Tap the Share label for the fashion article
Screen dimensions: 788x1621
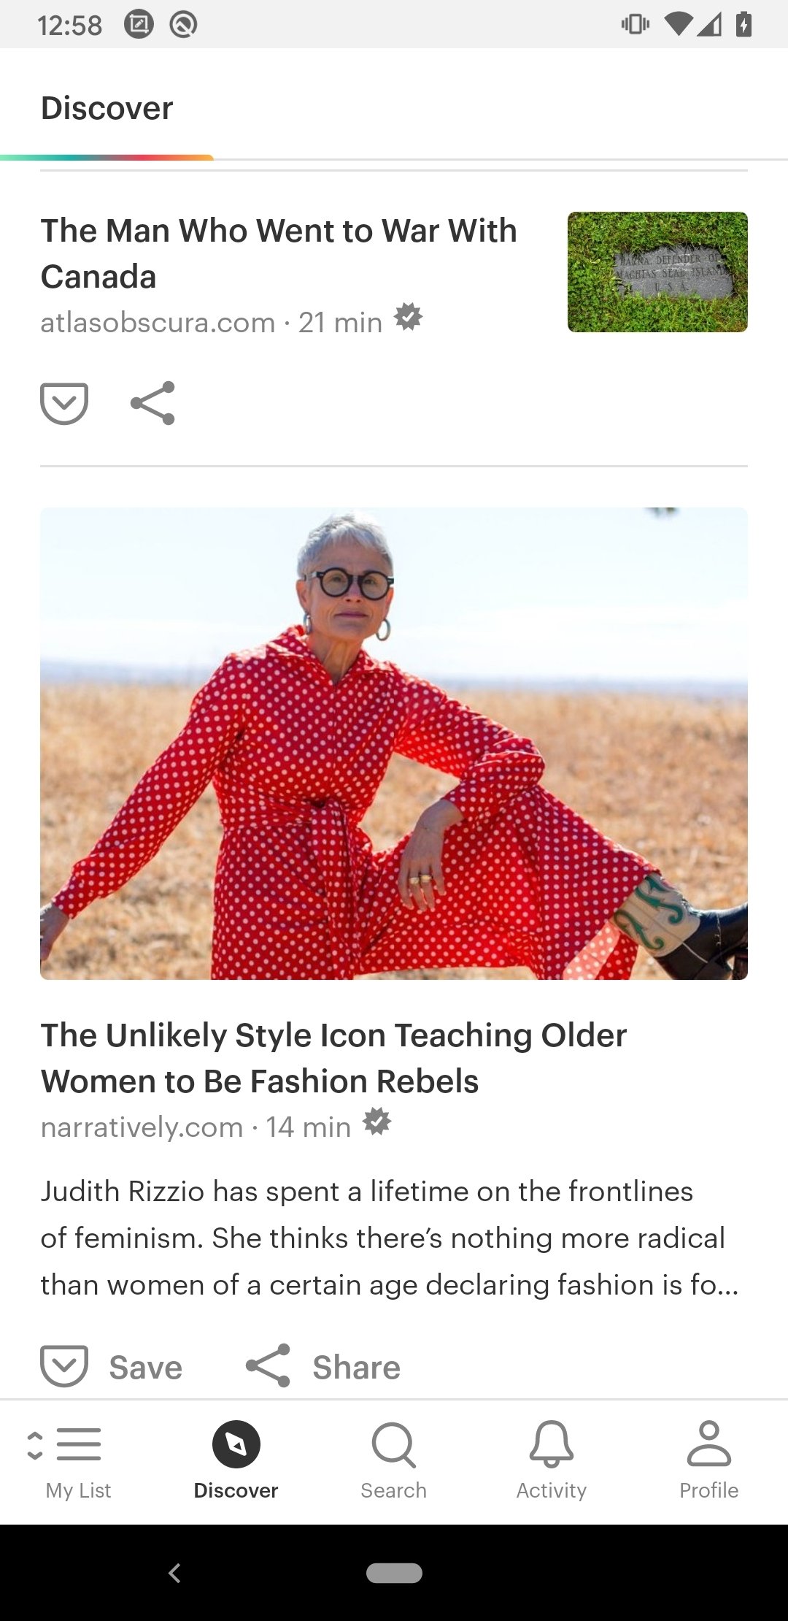357,1368
